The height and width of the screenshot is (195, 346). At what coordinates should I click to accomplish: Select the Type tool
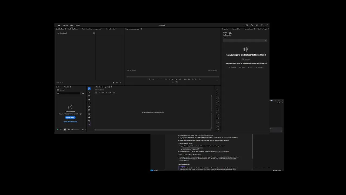[89, 121]
